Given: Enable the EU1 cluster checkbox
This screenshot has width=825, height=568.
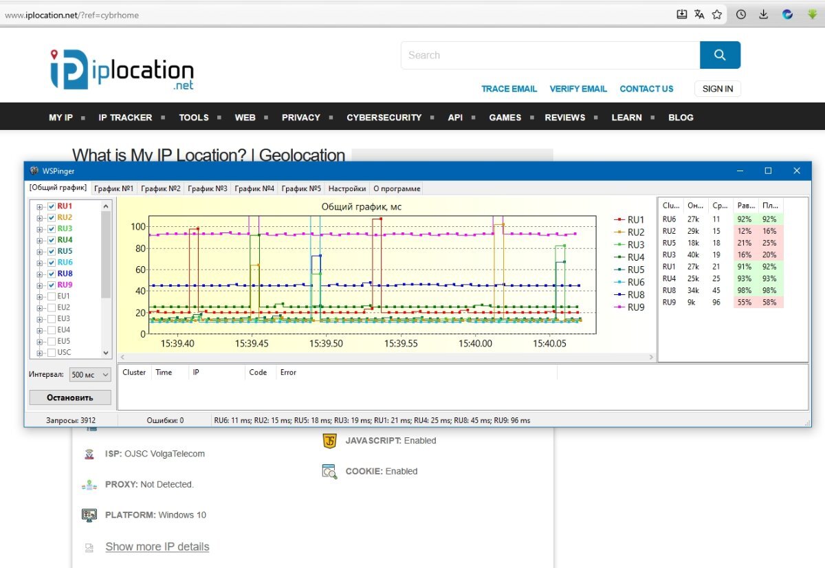Looking at the screenshot, I should click(51, 296).
